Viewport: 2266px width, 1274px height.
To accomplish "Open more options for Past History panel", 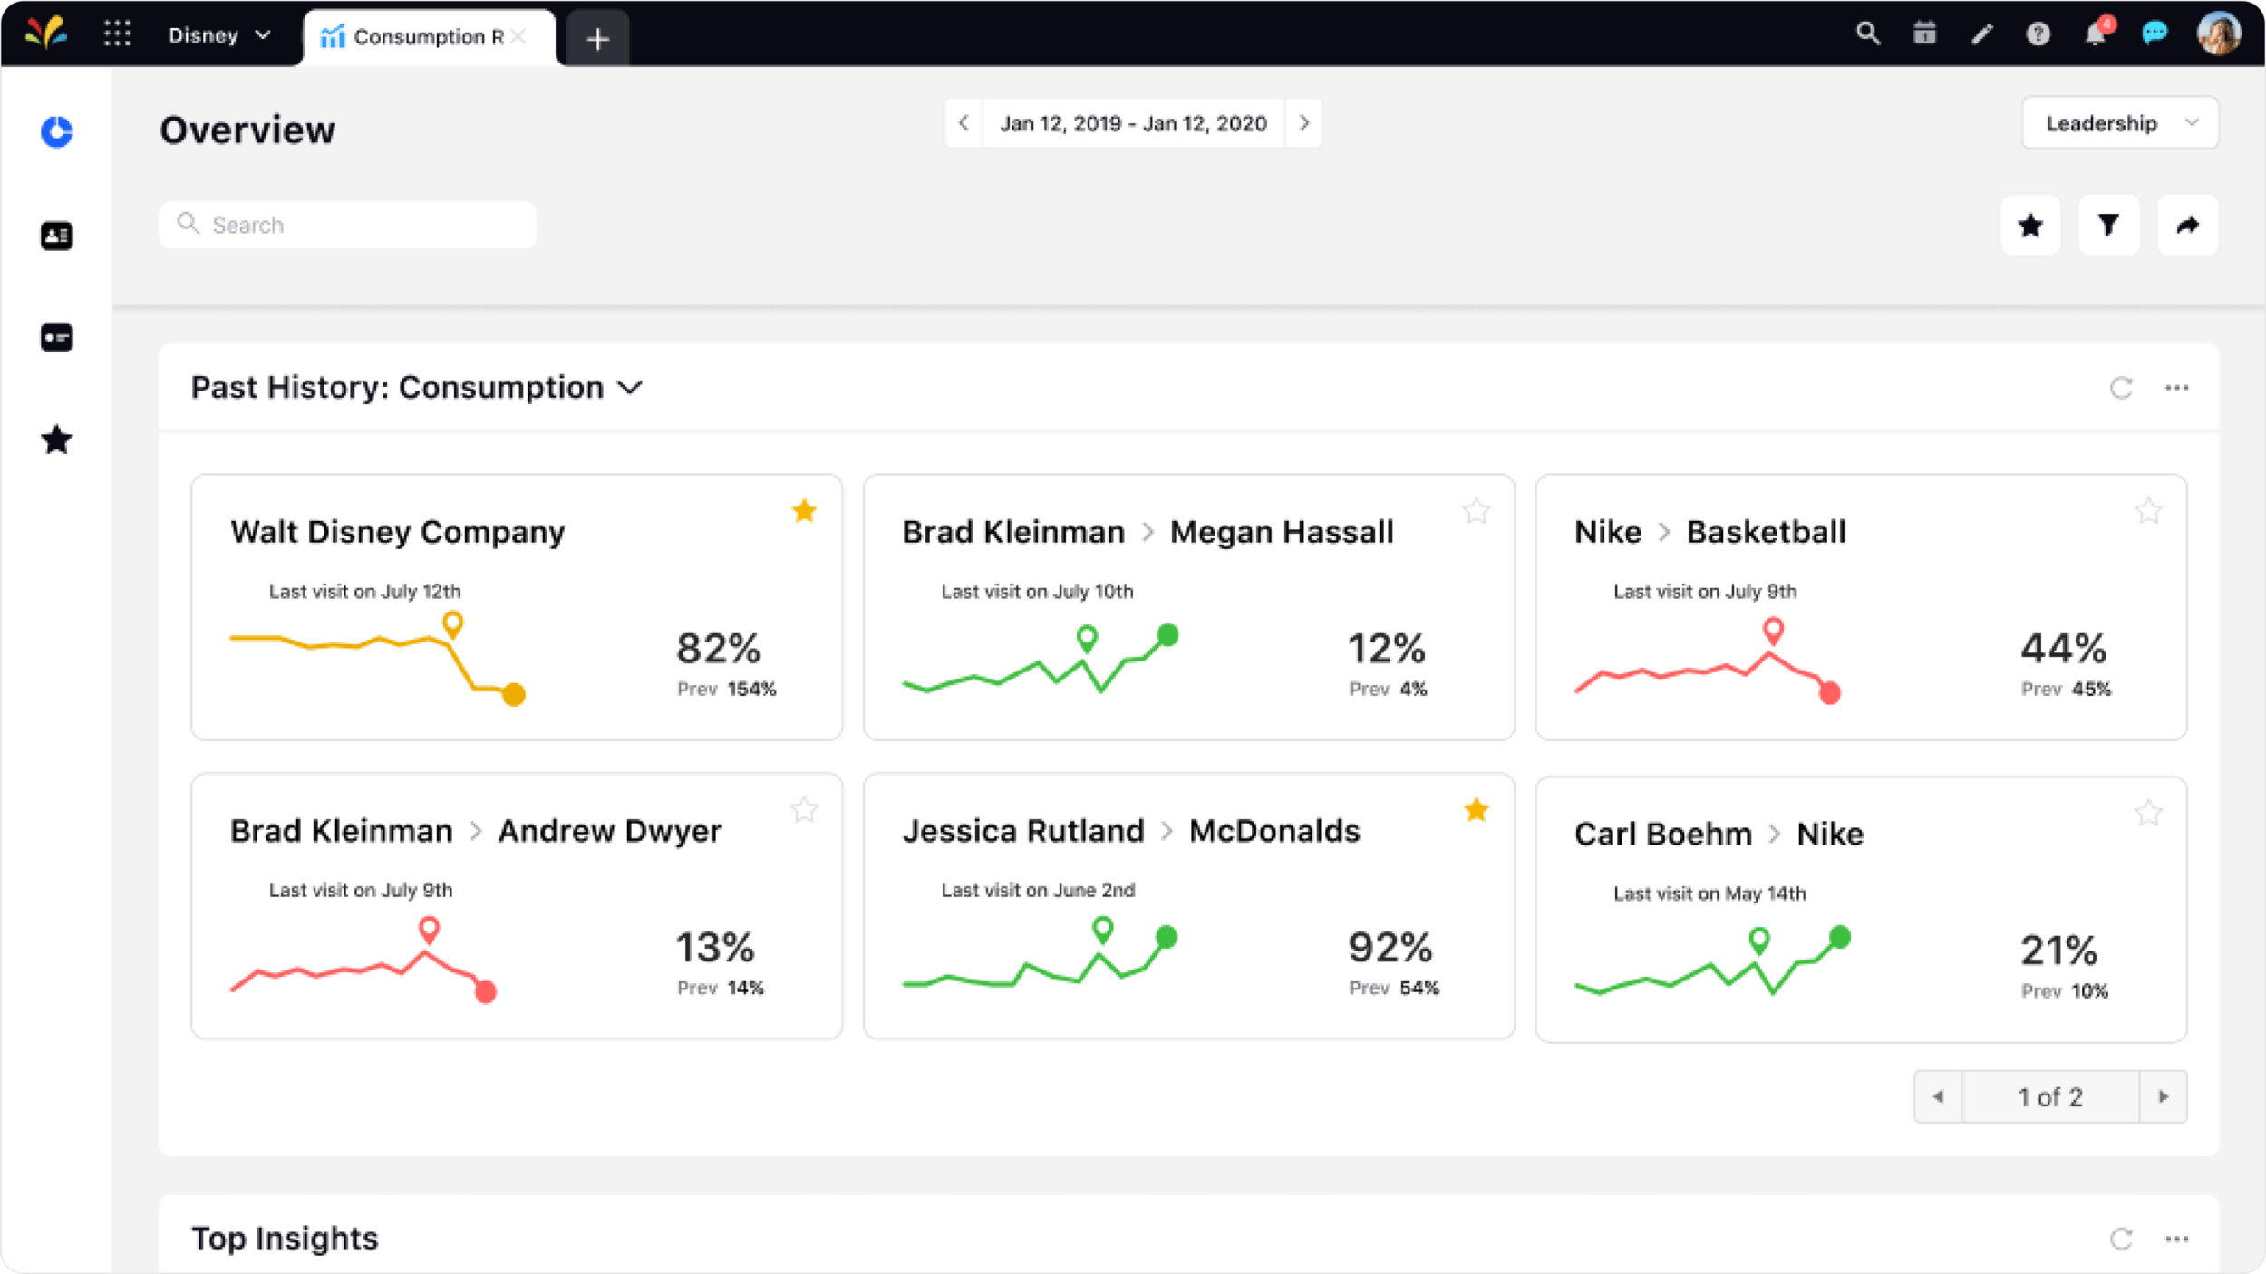I will [2176, 388].
